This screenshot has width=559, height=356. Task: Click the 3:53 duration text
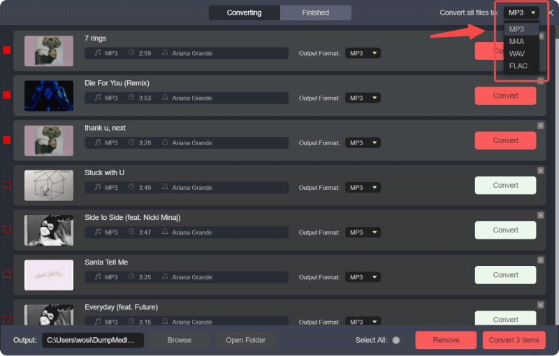[x=145, y=98]
